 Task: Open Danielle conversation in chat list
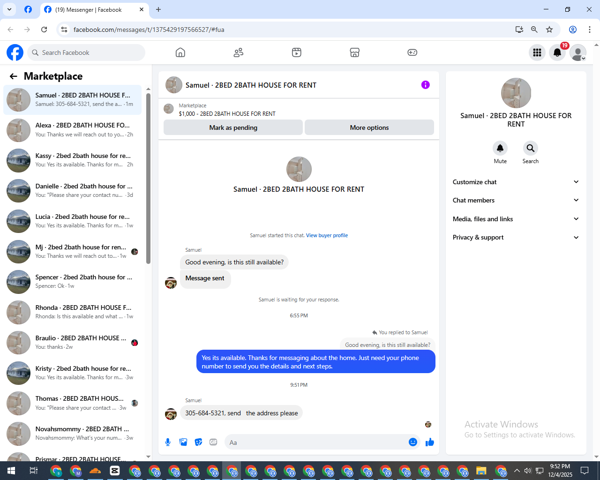click(x=73, y=191)
